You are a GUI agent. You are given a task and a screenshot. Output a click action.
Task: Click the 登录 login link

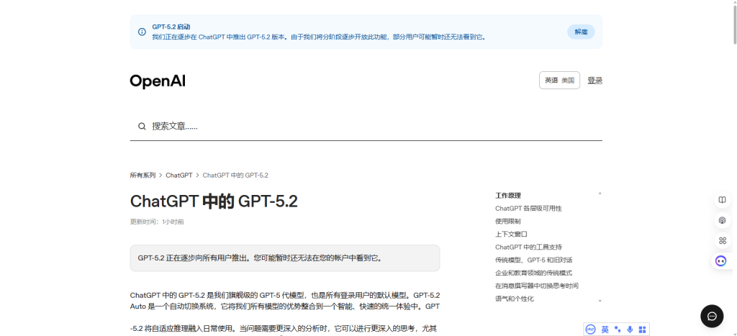click(594, 81)
